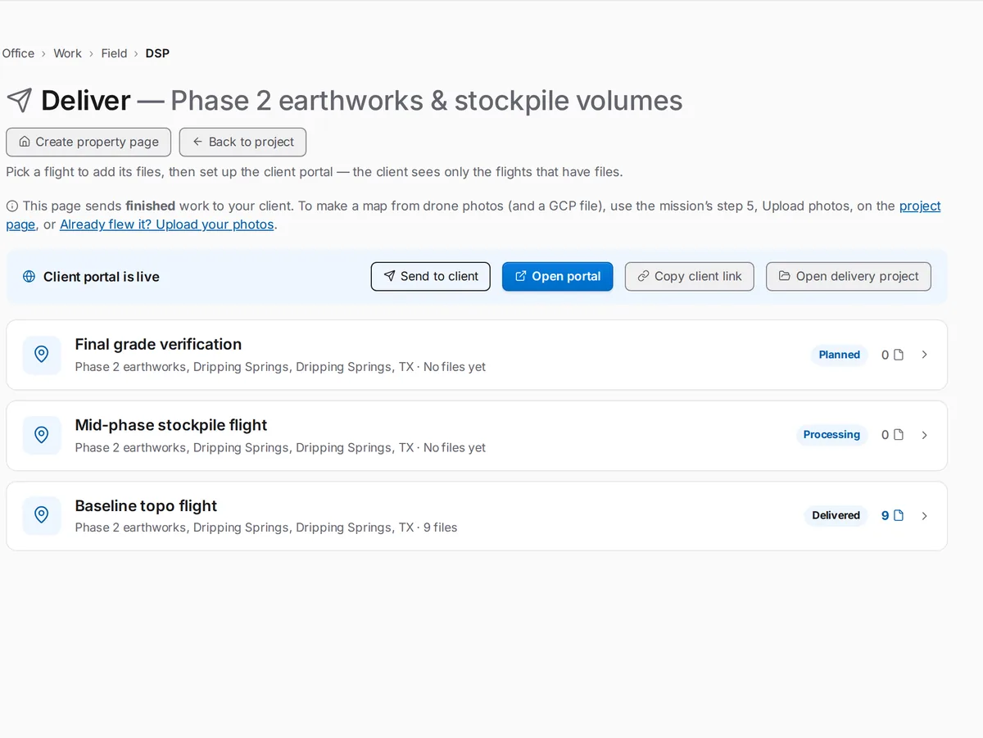Open delivery project
Viewport: 983px width, 738px height.
[x=849, y=276]
